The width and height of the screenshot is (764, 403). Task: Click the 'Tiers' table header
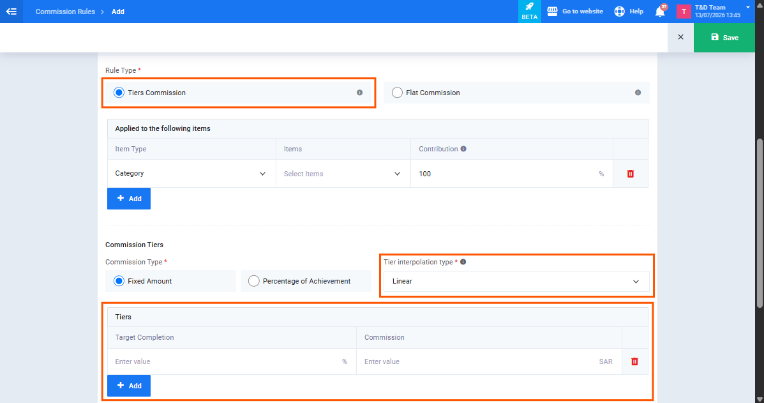(x=123, y=317)
